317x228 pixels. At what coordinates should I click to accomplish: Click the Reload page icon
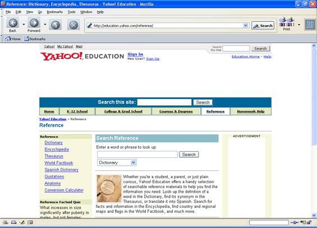(x=56, y=25)
